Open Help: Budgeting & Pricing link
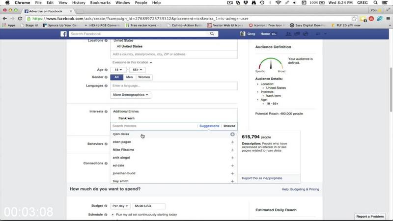 (x=300, y=190)
